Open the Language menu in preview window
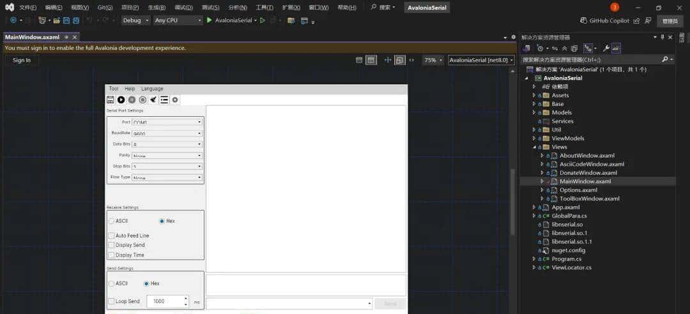Image resolution: width=690 pixels, height=314 pixels. (152, 89)
